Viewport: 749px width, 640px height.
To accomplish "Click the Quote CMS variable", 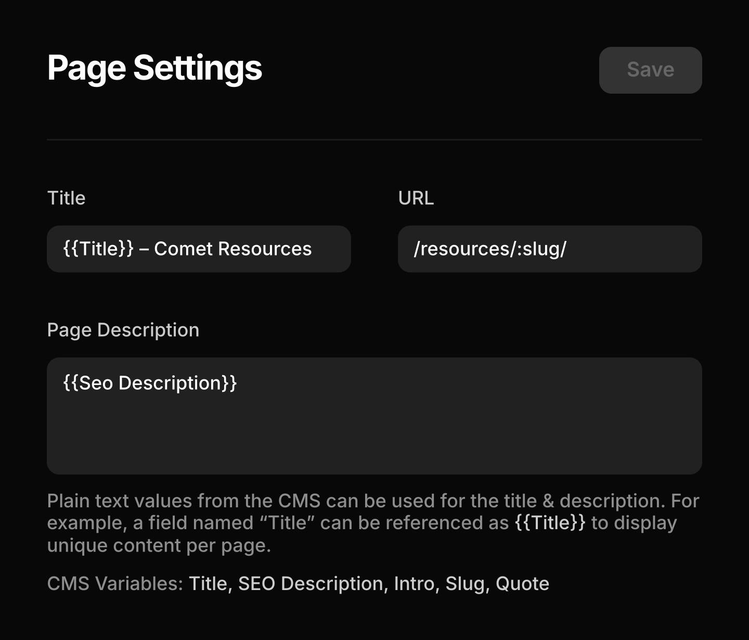I will click(522, 584).
